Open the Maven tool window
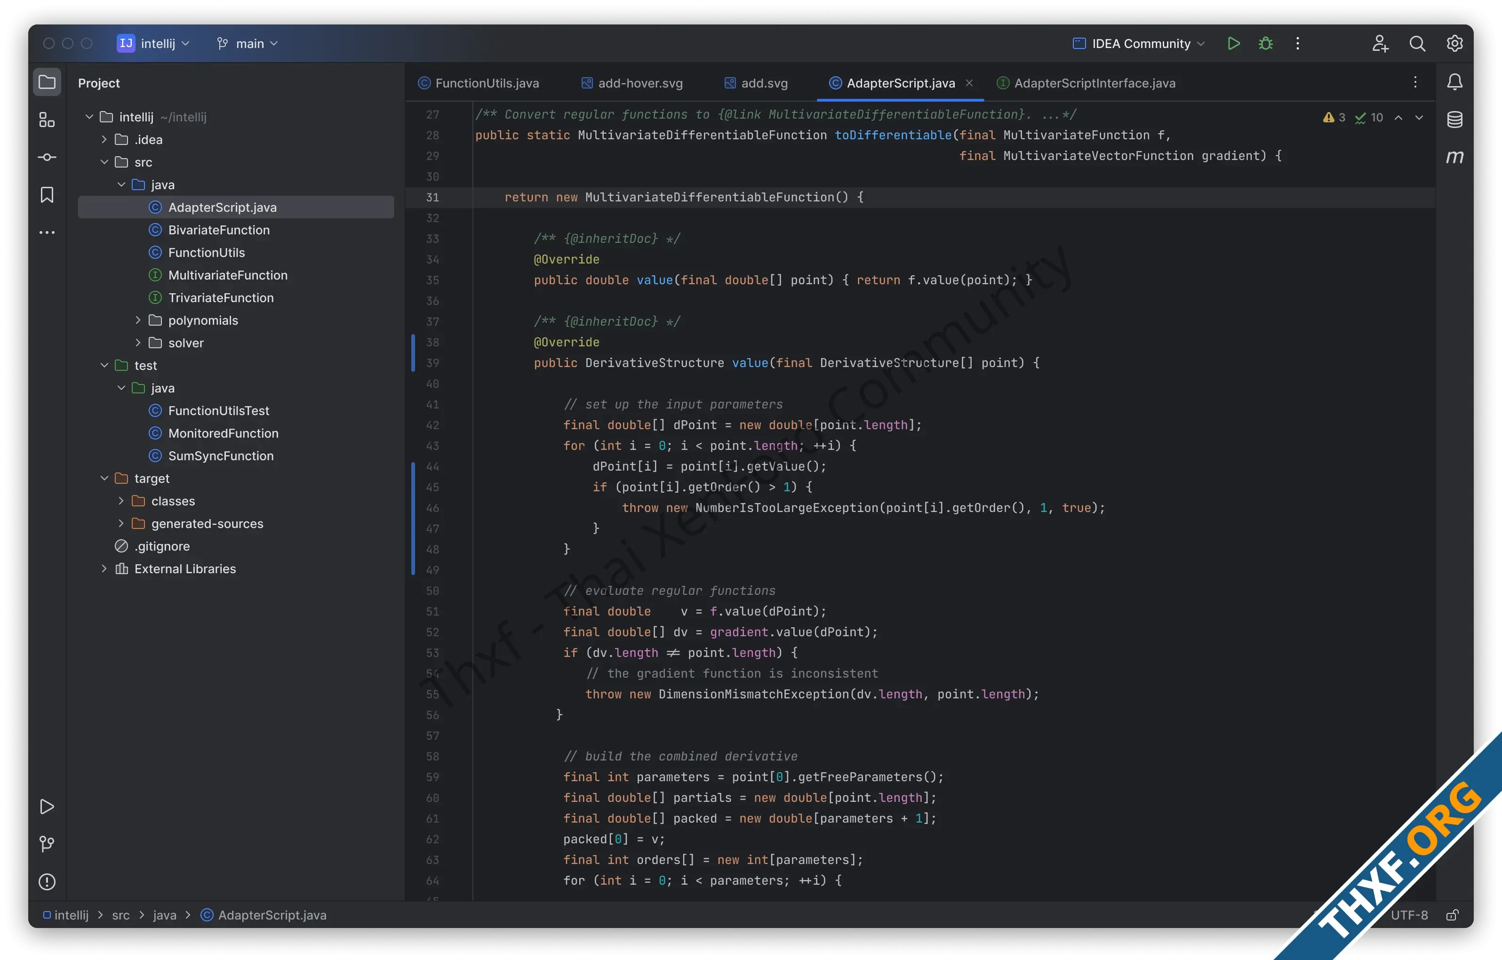The image size is (1502, 960). 1454,157
